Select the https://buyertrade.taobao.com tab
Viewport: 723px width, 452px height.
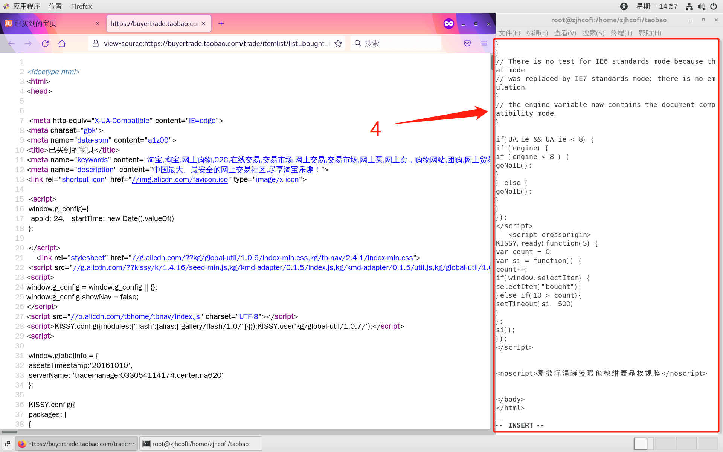(159, 24)
